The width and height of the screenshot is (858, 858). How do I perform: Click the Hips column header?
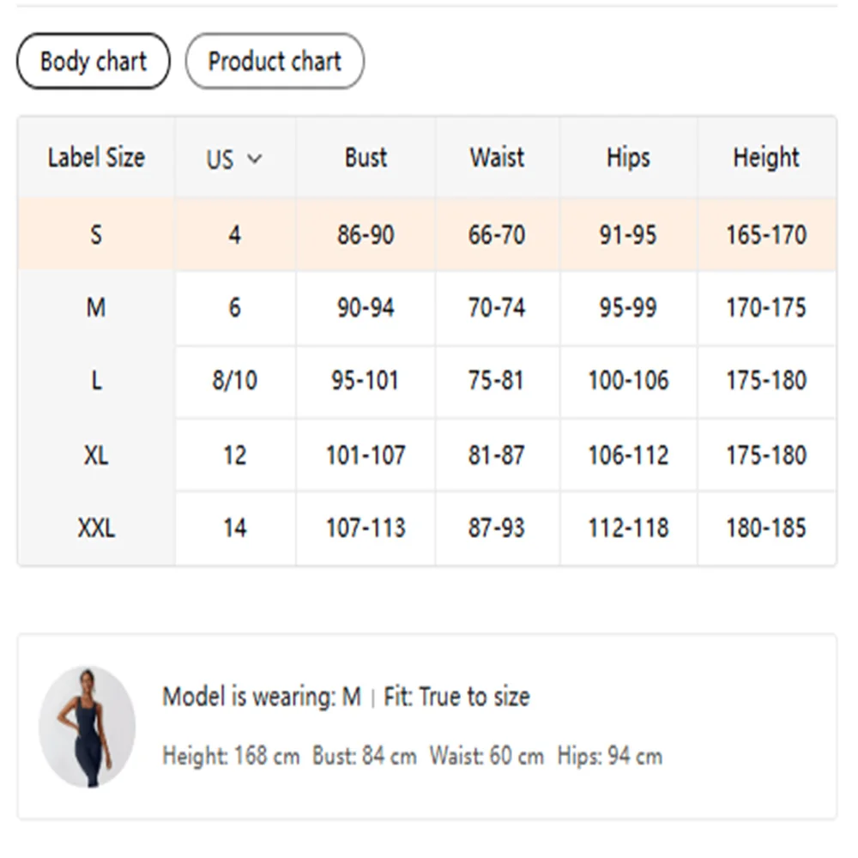[628, 158]
